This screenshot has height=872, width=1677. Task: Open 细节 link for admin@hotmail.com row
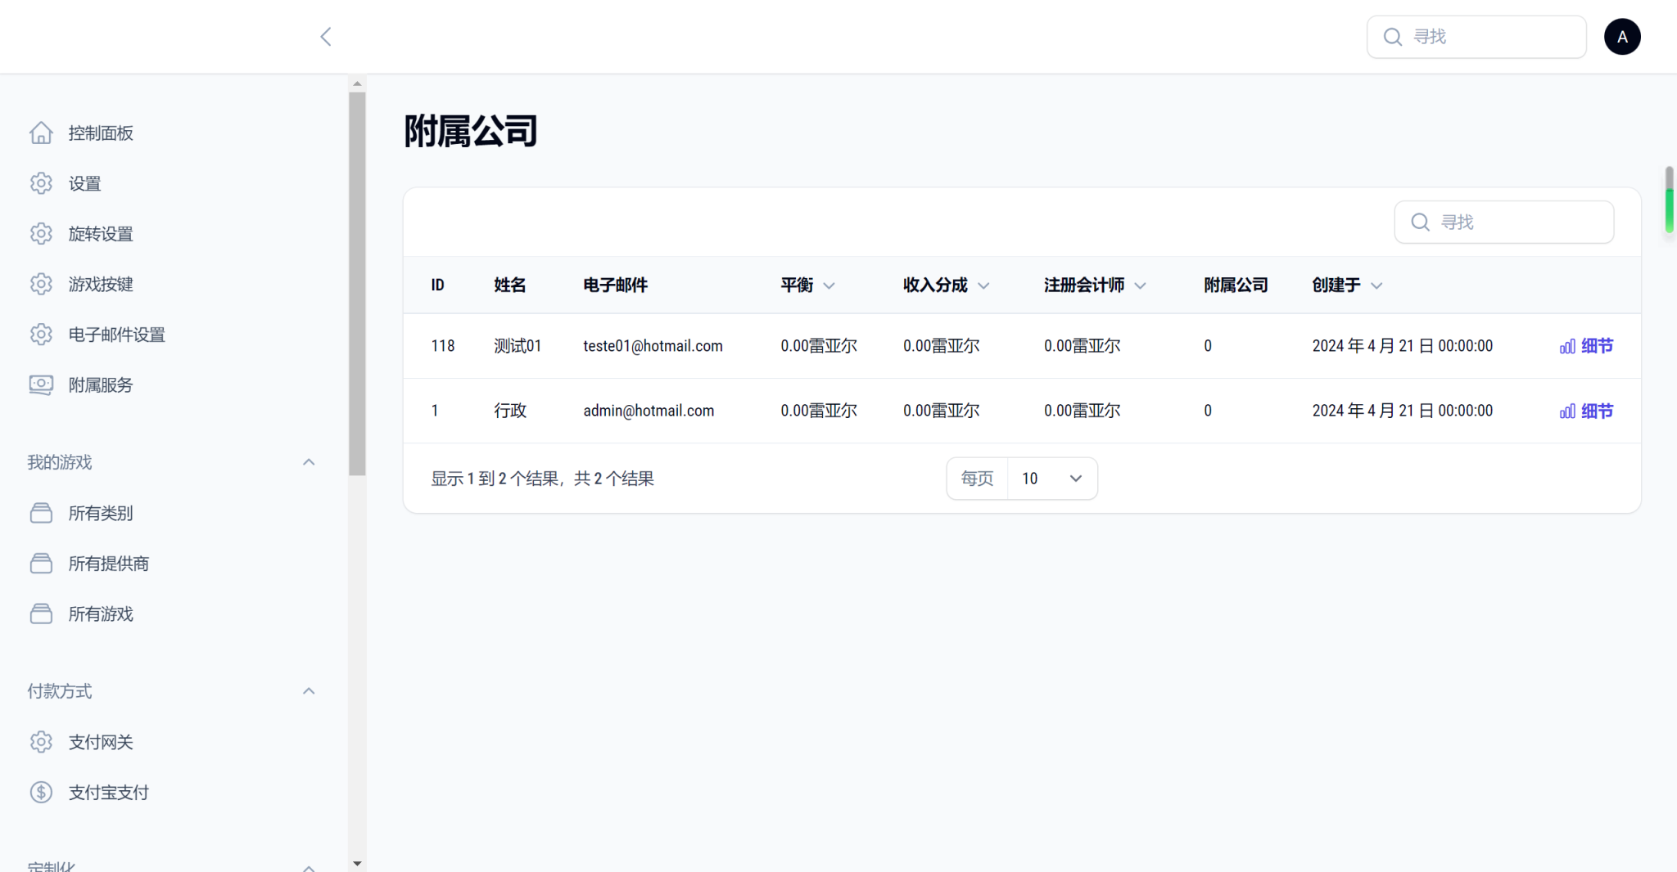(1586, 411)
